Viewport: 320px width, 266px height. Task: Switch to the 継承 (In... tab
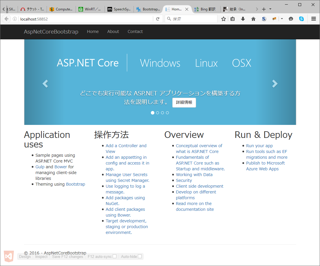[x=235, y=9]
